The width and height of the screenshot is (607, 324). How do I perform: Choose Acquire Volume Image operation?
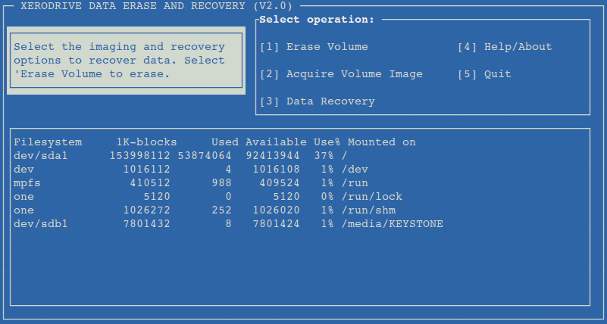pos(341,74)
